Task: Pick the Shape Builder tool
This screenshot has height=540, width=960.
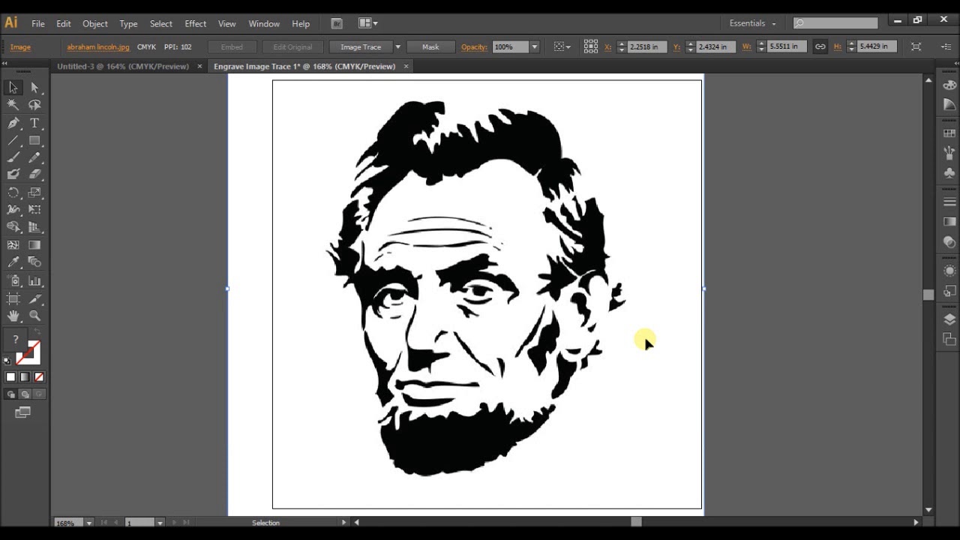Action: click(x=13, y=227)
